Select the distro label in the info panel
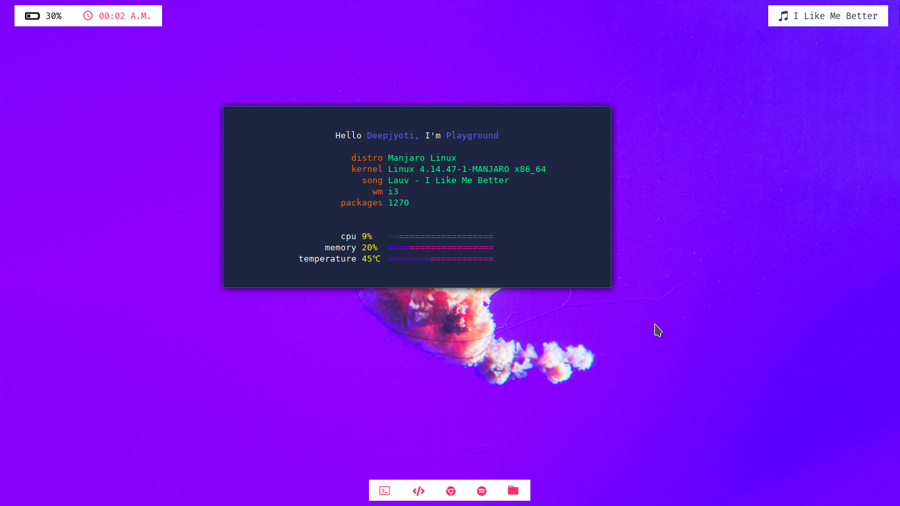This screenshot has width=900, height=506. tap(367, 157)
